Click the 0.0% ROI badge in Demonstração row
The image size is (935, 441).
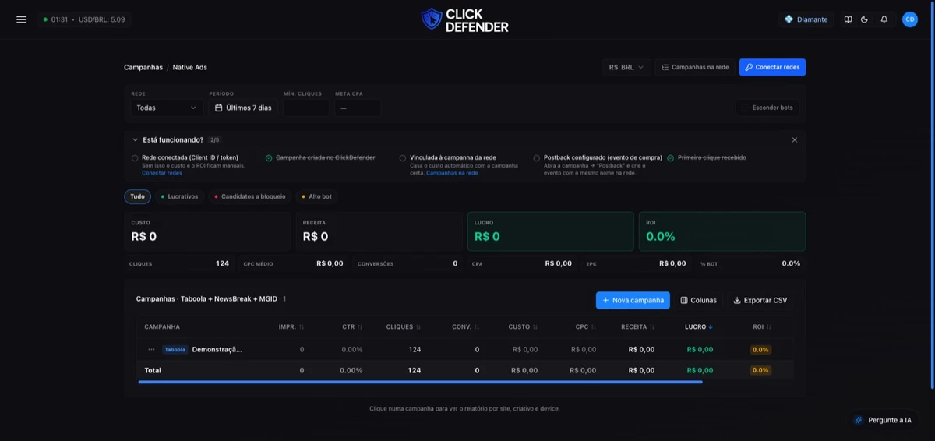click(x=761, y=350)
